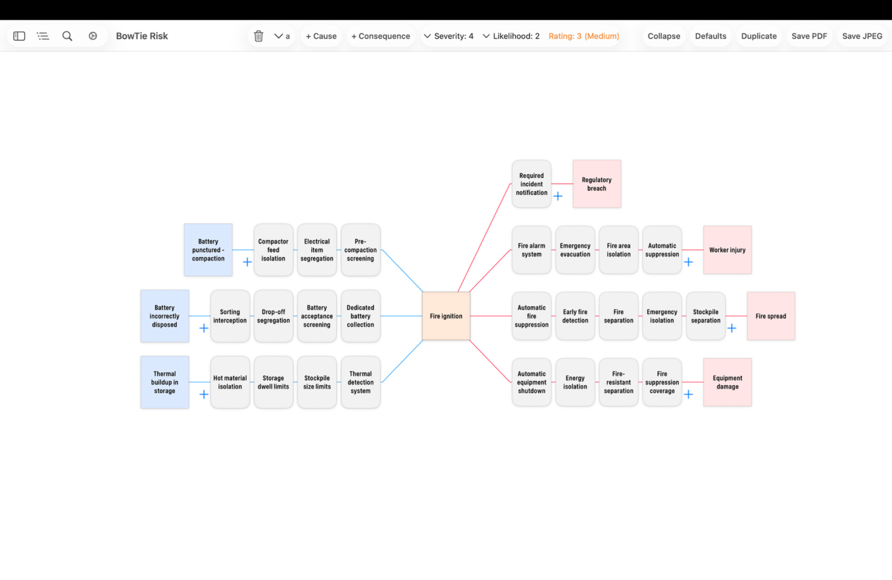This screenshot has width=892, height=580.
Task: Open the Likelihood: 2 dropdown
Action: click(x=511, y=36)
